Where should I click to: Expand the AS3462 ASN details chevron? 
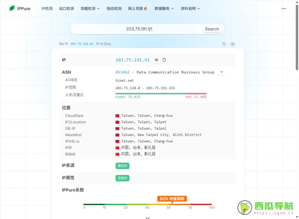click(x=222, y=72)
